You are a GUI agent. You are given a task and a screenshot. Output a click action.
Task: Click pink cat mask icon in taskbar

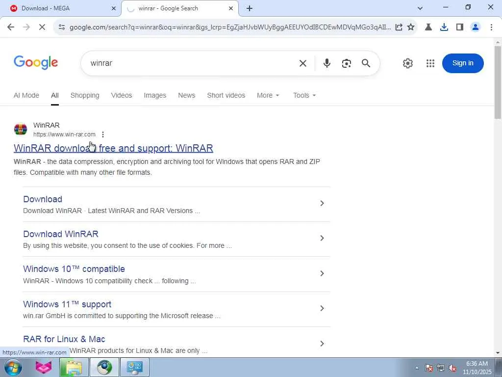click(x=44, y=367)
